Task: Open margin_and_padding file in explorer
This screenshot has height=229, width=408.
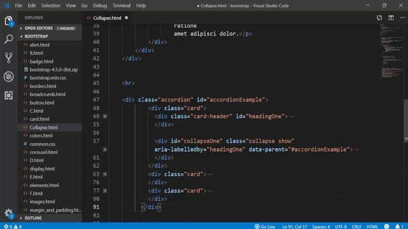Action: 50,210
